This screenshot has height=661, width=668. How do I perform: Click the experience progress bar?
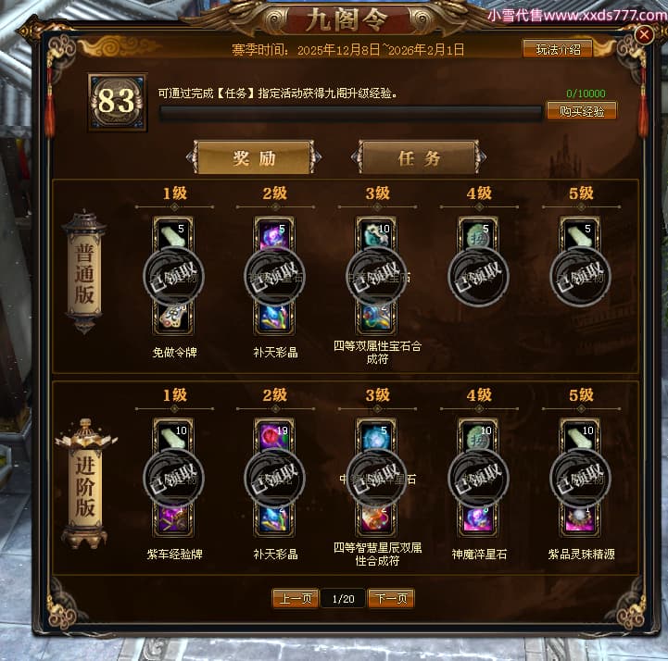pos(350,113)
